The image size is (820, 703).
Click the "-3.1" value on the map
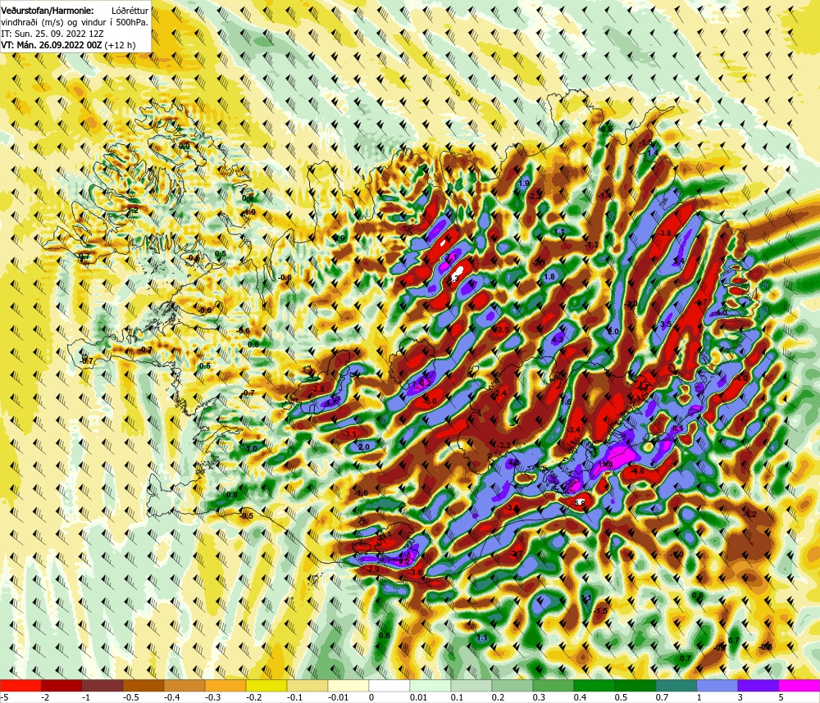pyautogui.click(x=350, y=433)
